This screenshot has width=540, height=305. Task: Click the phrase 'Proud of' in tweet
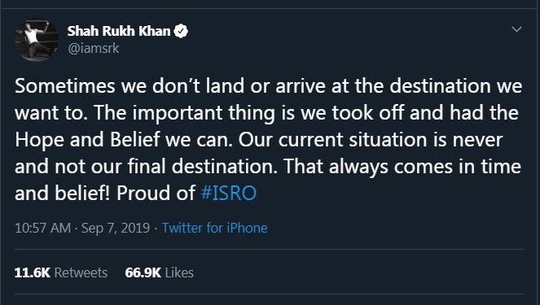[x=156, y=193]
